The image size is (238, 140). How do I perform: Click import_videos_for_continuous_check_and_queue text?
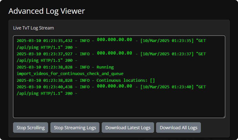(x=70, y=74)
